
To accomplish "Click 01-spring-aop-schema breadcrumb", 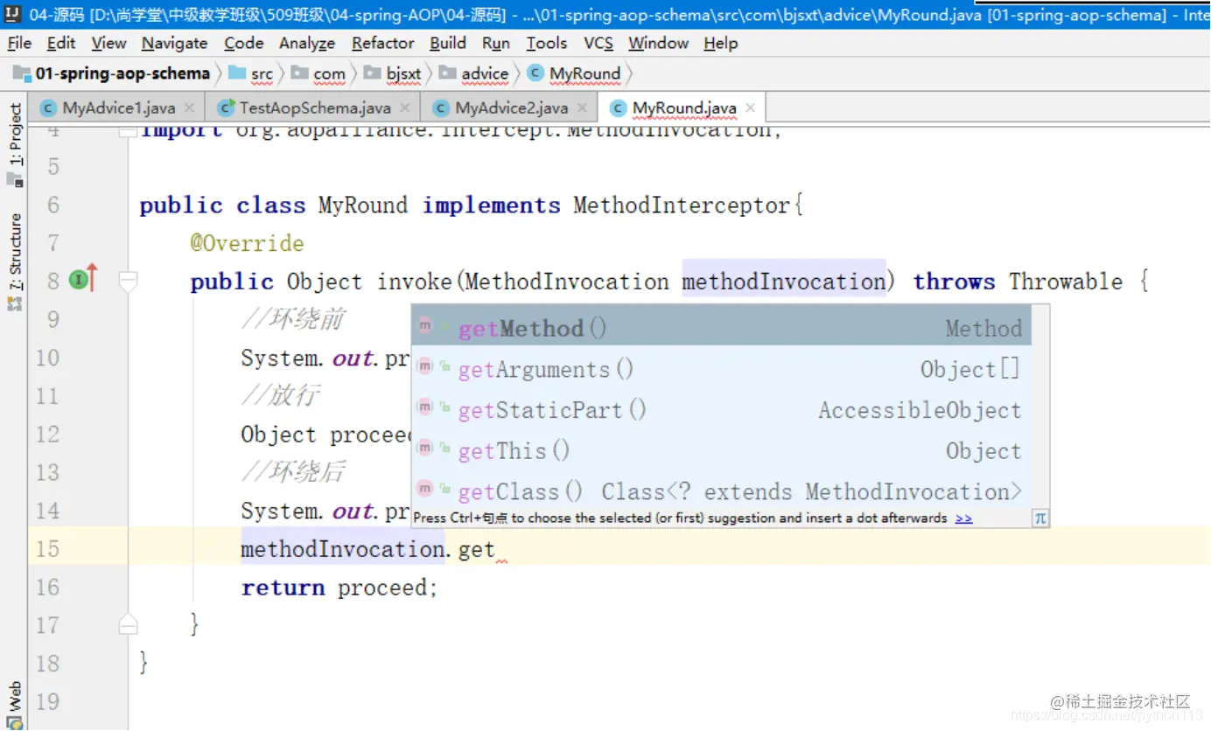I will (112, 73).
